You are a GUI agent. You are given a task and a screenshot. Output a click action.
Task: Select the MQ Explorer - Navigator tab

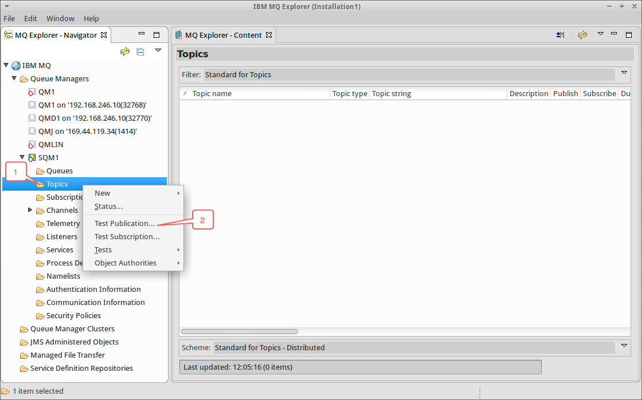pos(56,35)
